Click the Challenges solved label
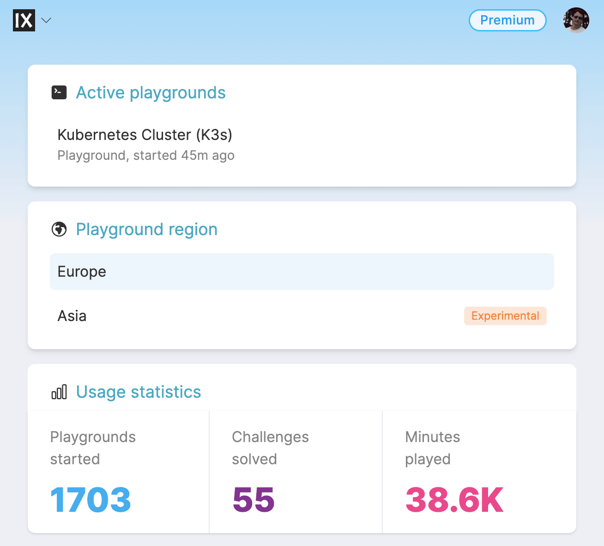 click(x=270, y=448)
